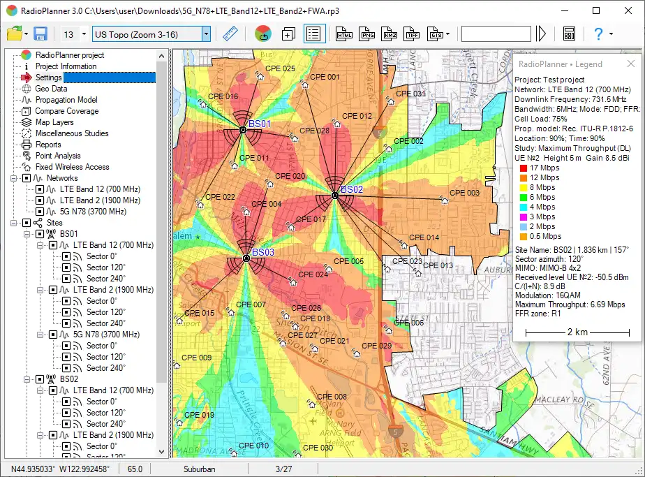This screenshot has width=645, height=477.
Task: Collapse BS01 LTE Band 2 (1900 MHz) node
Action: 40,290
